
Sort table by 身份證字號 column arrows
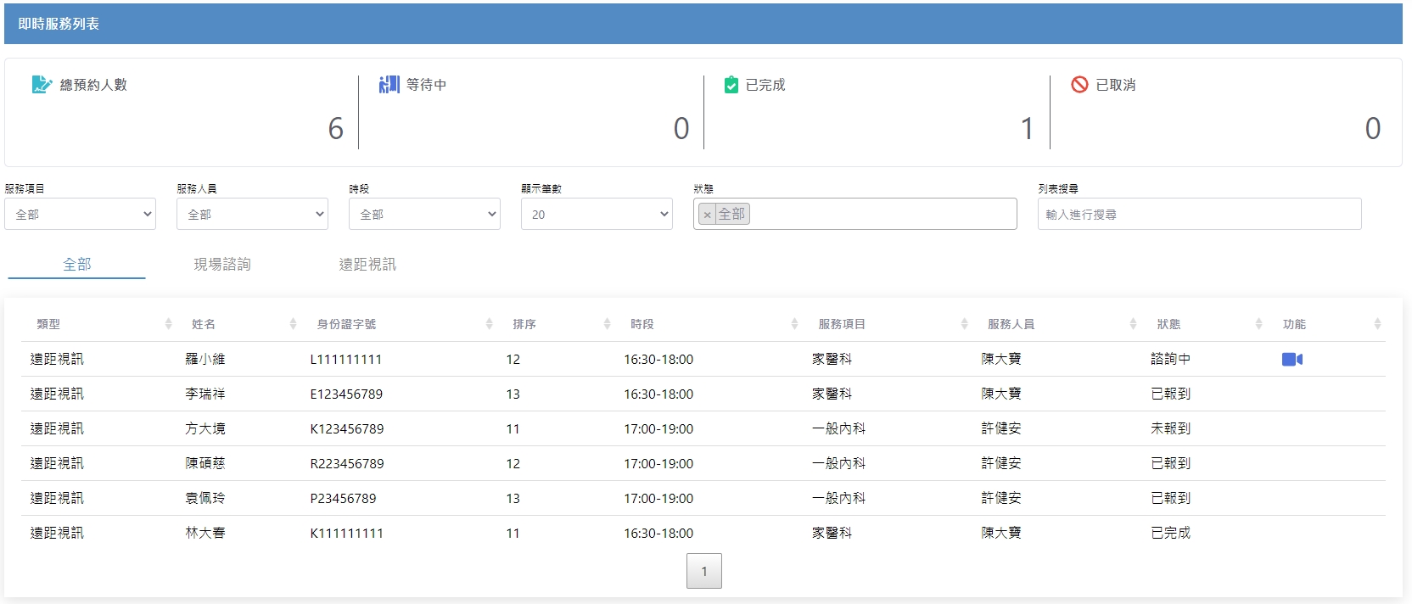click(x=489, y=324)
